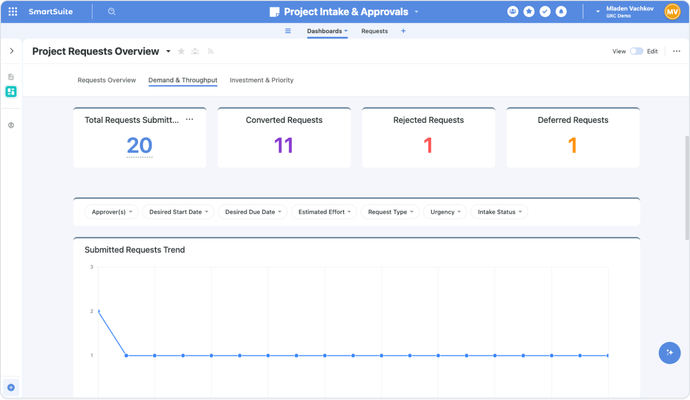This screenshot has height=400, width=690.
Task: Open the Urgency filter dropdown
Action: click(x=445, y=212)
